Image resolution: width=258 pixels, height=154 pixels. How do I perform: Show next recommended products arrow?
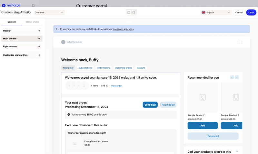237,77
